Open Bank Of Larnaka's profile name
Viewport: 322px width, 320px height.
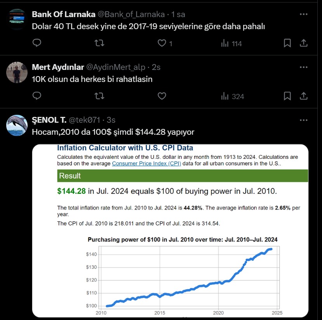[x=63, y=14]
